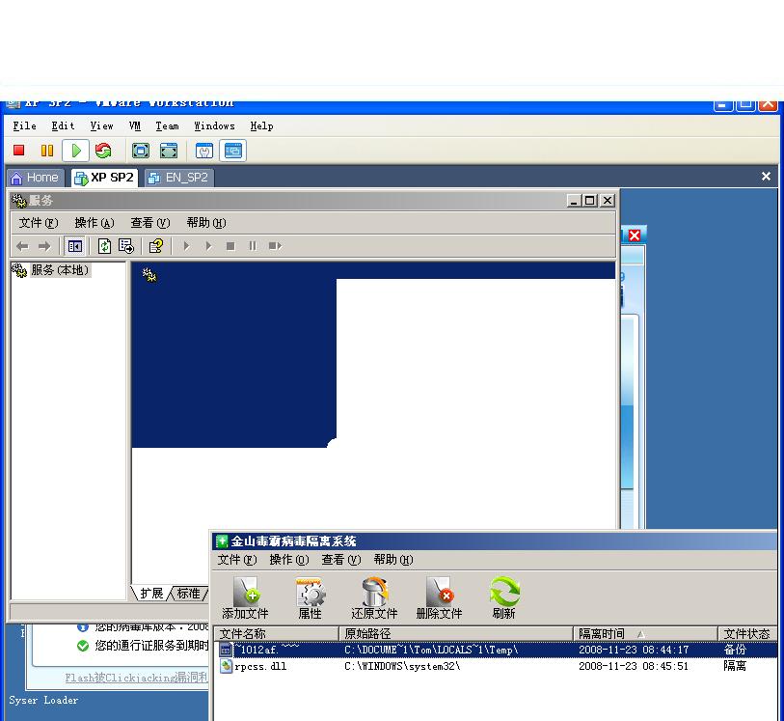Sort by the 文件状态 column header
784x721 pixels.
tap(747, 633)
